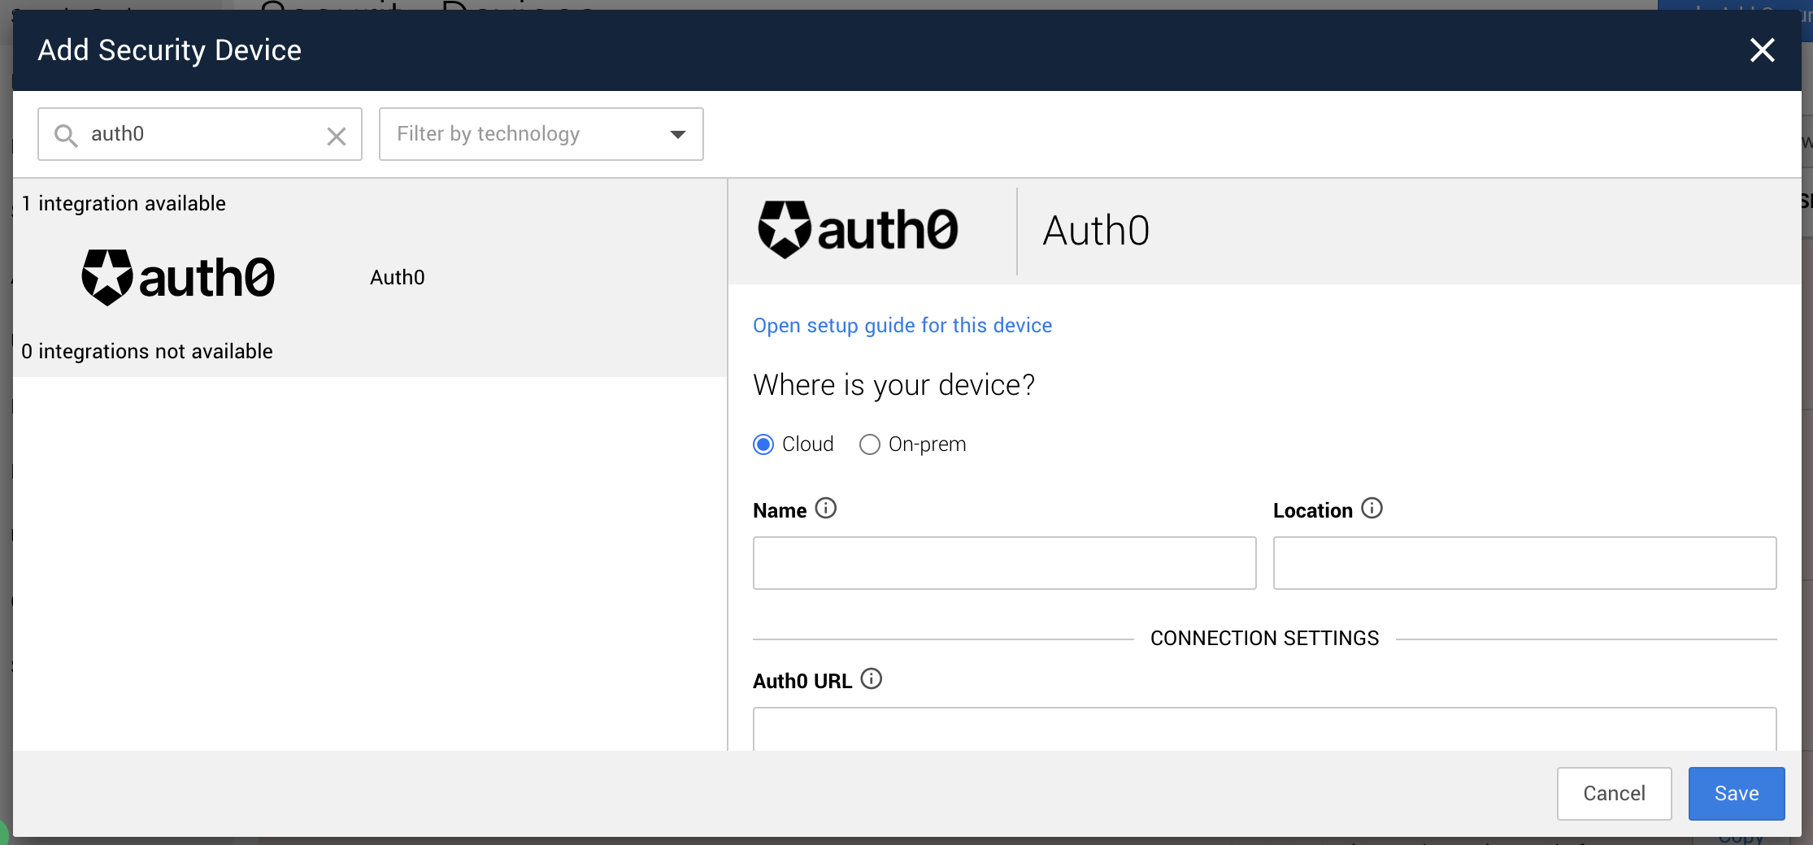Click the Auth0 logo in detail header
The width and height of the screenshot is (1813, 845).
[859, 230]
